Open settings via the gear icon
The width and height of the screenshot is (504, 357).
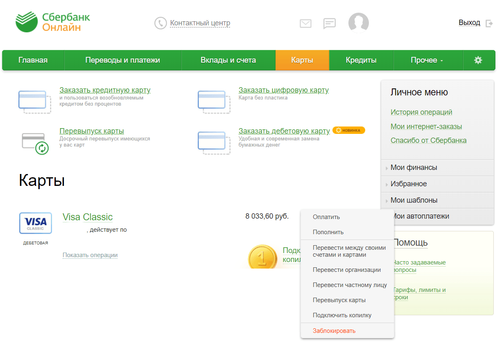click(x=478, y=60)
